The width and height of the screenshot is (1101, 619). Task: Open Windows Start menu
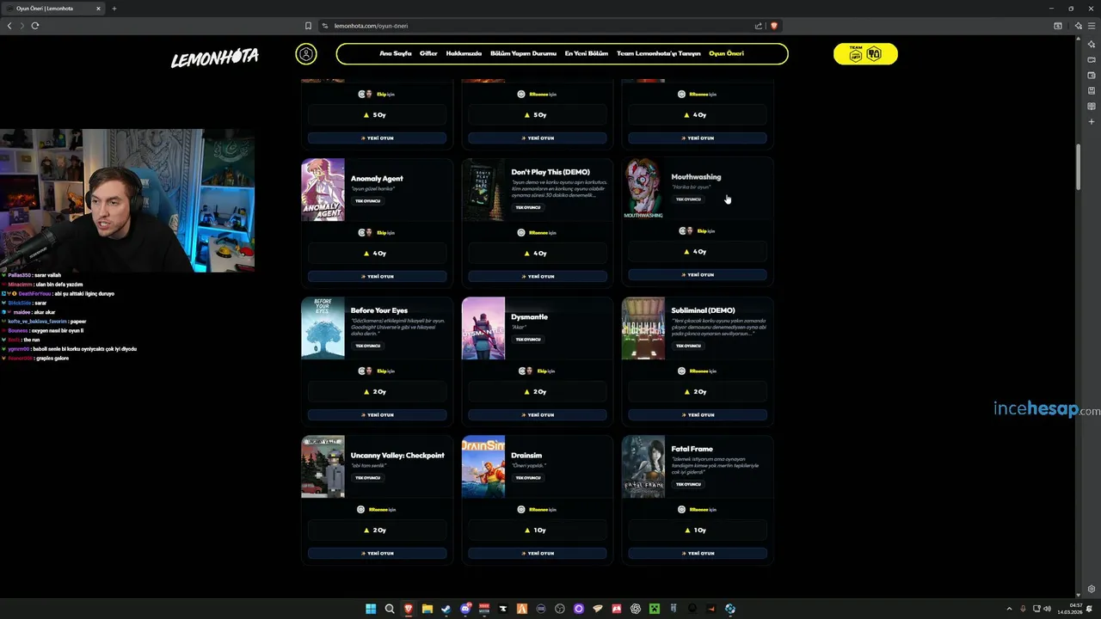click(371, 609)
